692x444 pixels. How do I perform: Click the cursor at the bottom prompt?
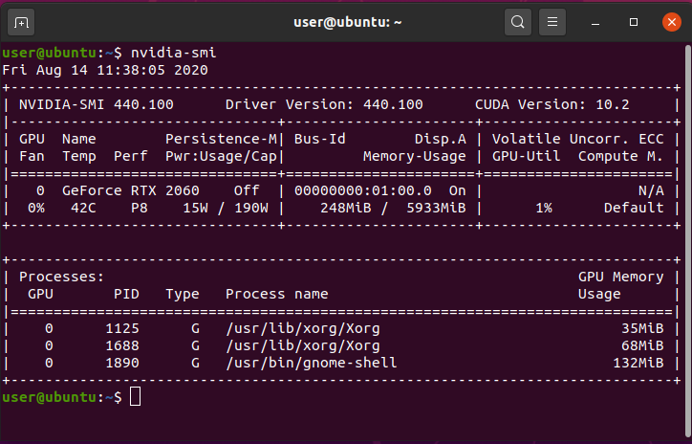(135, 396)
